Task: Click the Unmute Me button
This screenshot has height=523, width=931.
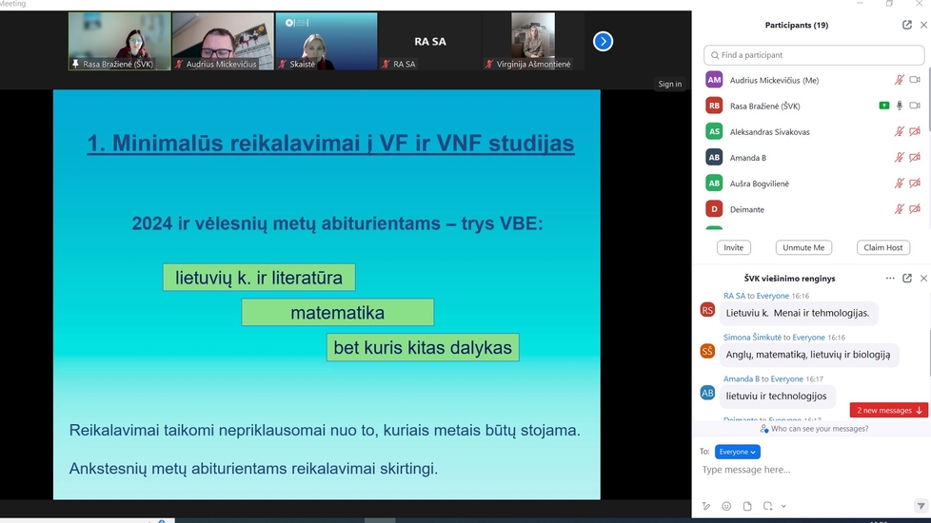Action: point(803,247)
